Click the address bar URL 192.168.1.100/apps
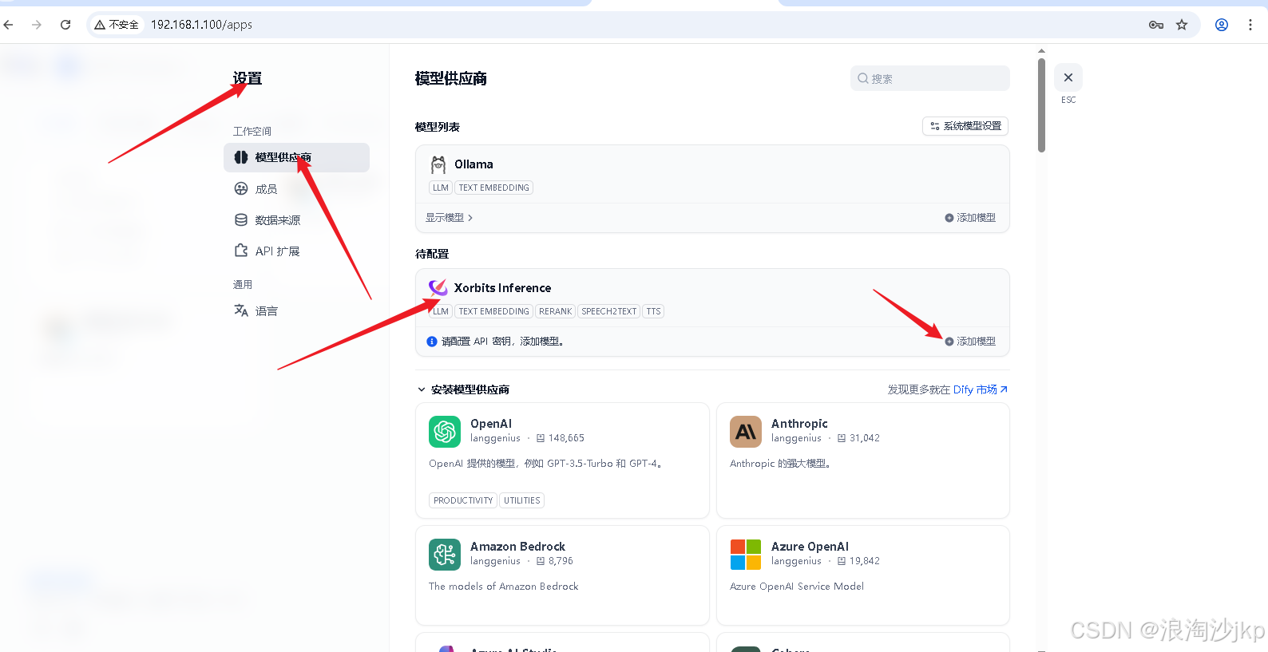The width and height of the screenshot is (1268, 652). (201, 25)
